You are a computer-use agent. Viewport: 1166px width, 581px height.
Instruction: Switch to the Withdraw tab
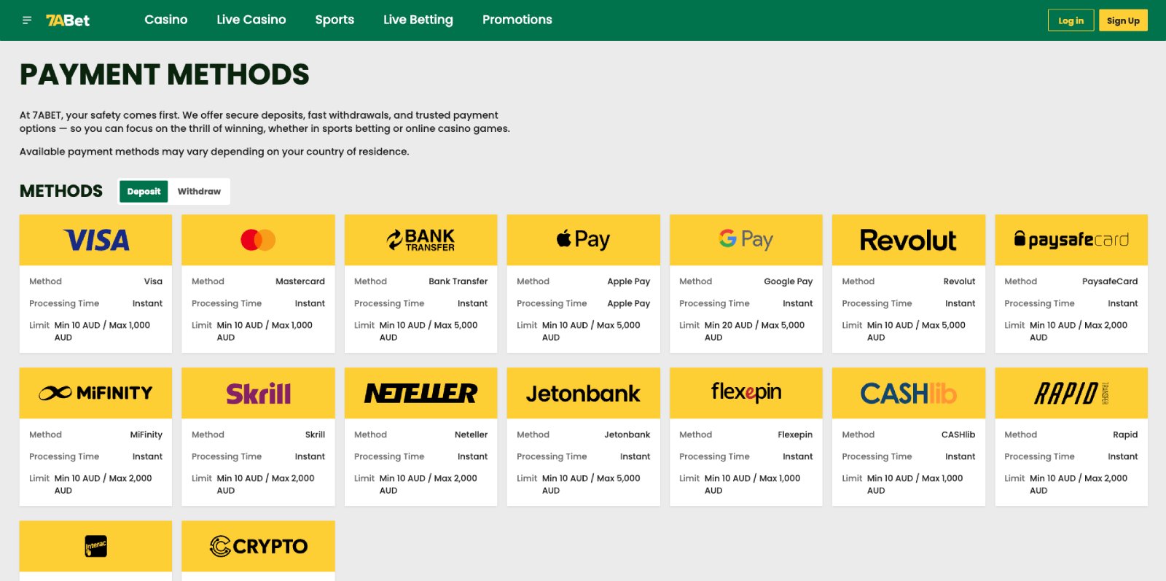click(x=199, y=192)
